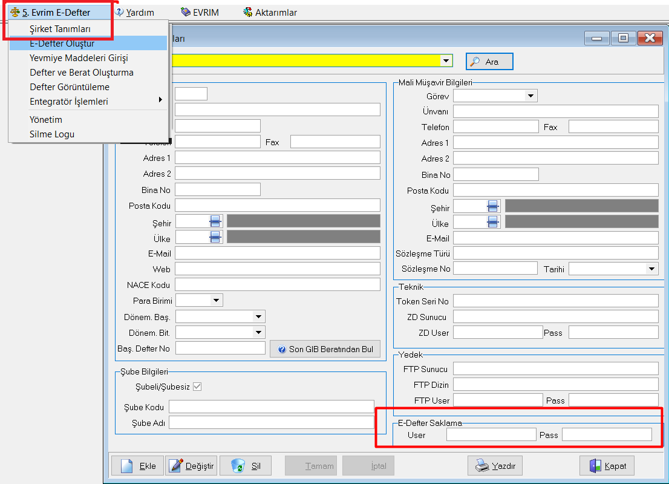
Task: Focus Mali Müşavir Ünvanı field
Action: 555,111
